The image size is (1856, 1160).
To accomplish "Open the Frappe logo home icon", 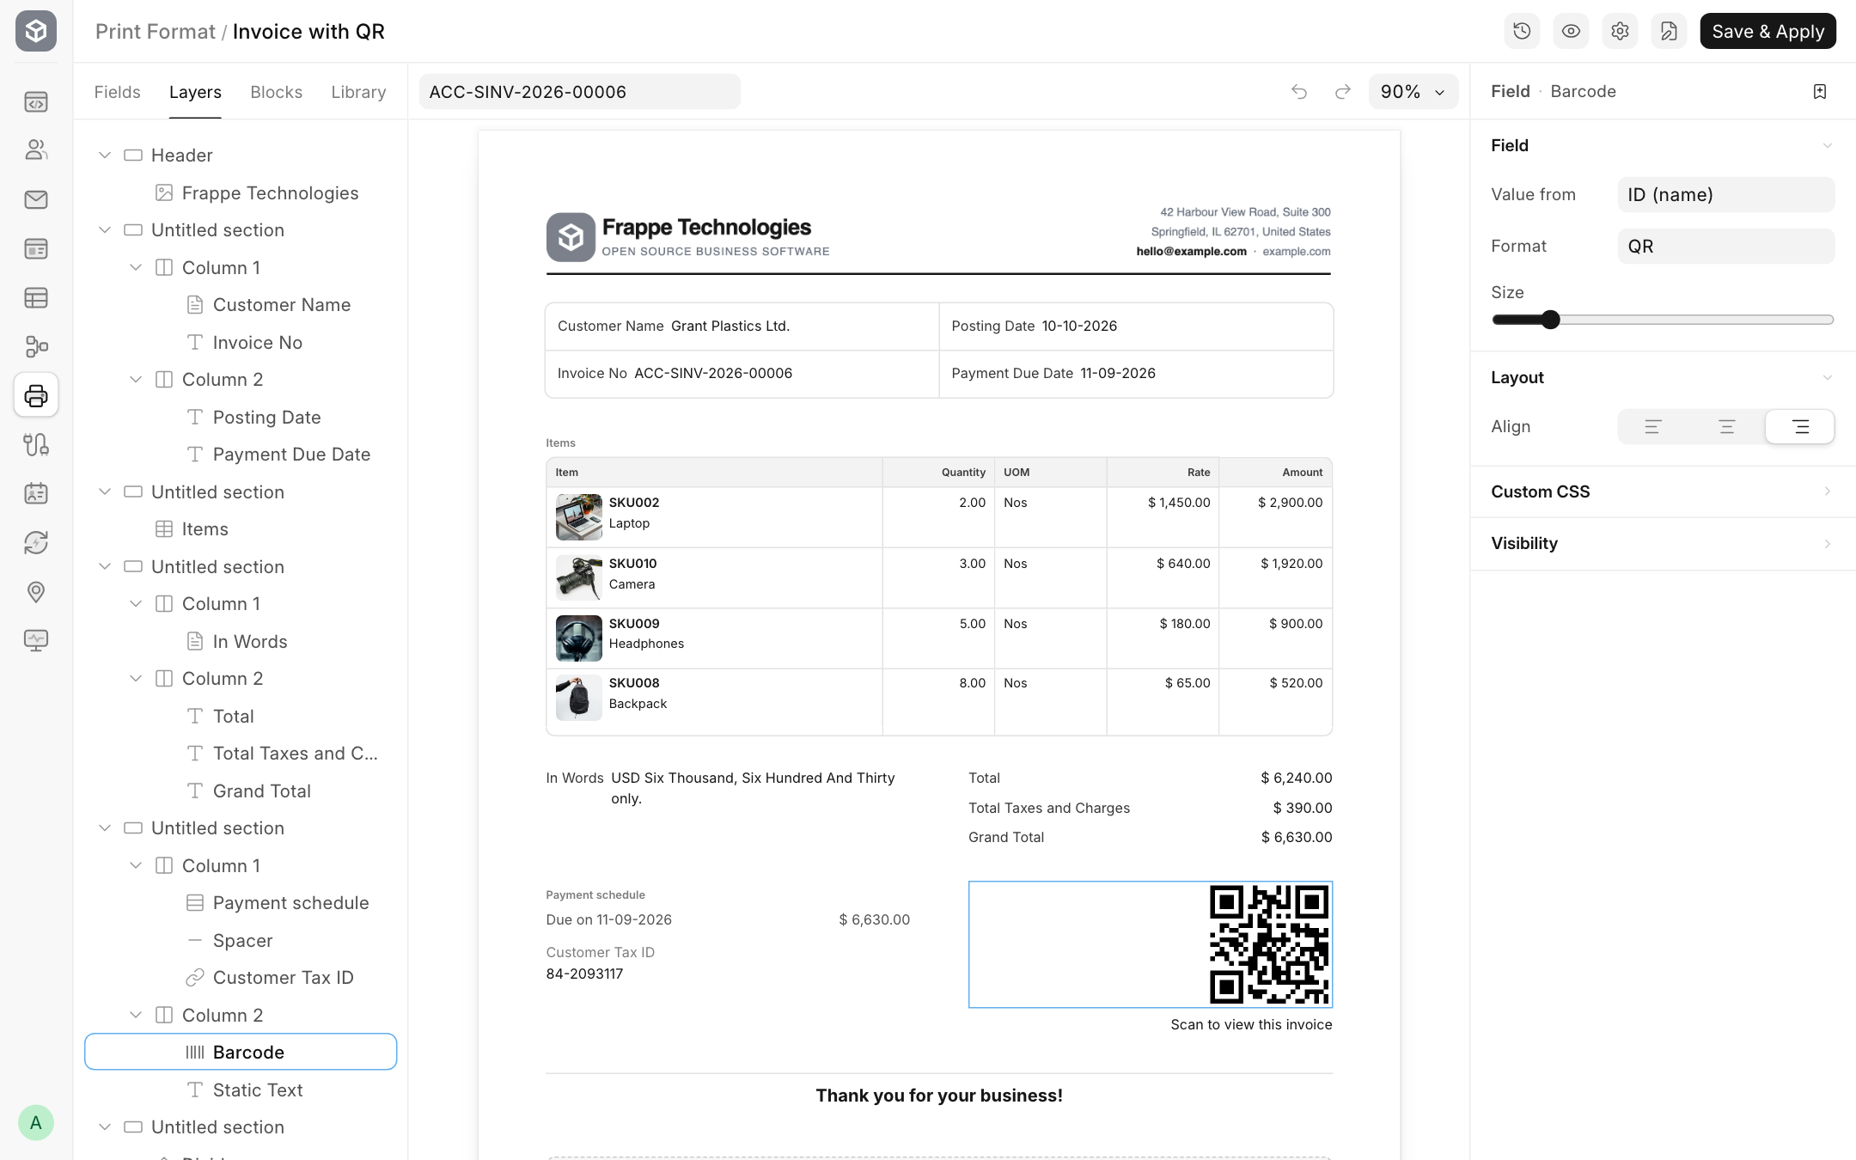I will (36, 31).
